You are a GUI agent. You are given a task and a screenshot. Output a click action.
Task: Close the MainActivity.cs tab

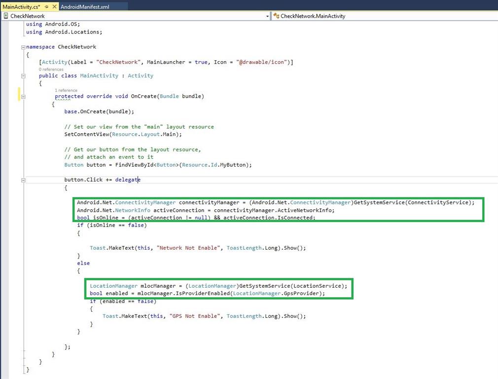point(54,6)
